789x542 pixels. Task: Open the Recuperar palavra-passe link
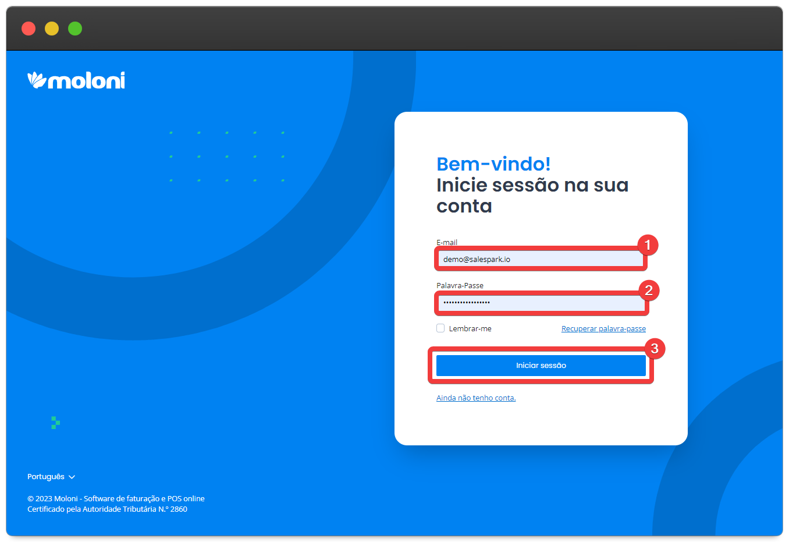pos(603,329)
